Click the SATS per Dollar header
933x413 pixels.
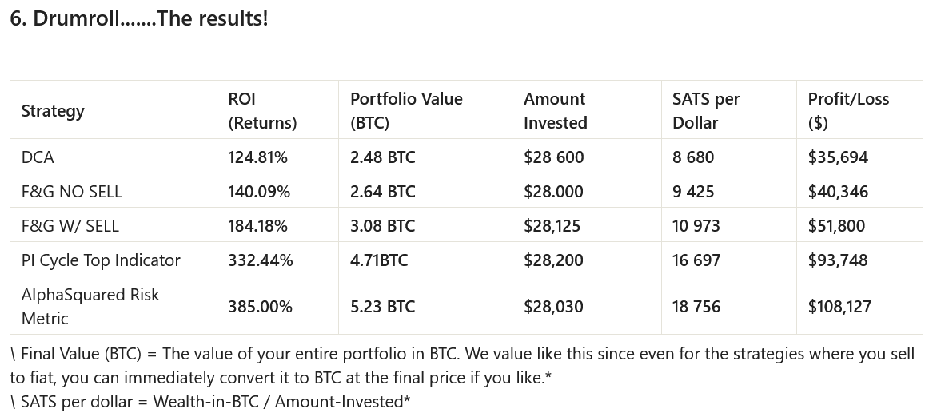706,111
